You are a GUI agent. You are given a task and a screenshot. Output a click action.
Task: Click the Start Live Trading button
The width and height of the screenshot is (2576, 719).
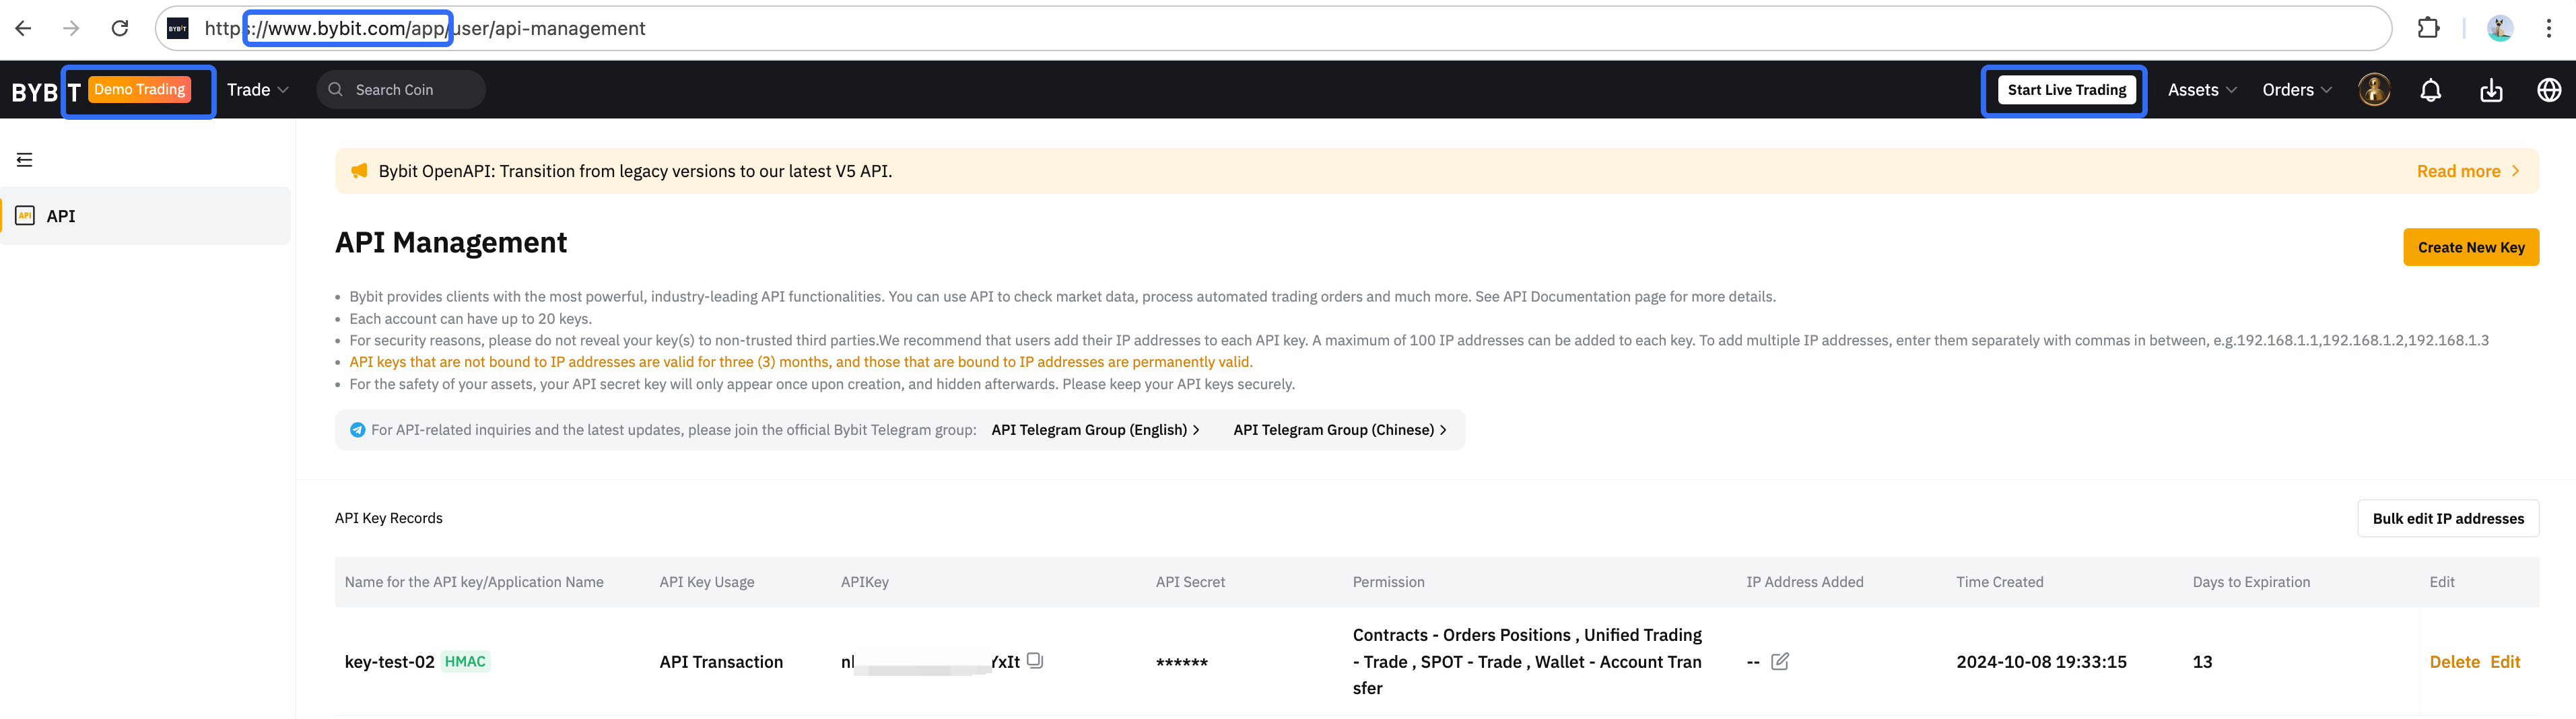click(2066, 90)
